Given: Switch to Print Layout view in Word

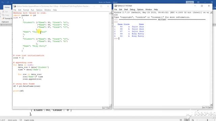Looking at the screenshot, I should (187, 120).
